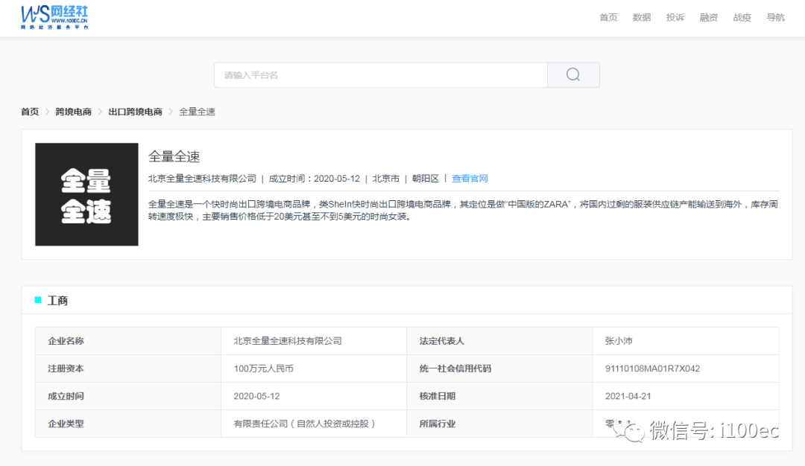
Task: Navigate to 跨境电商 via the breadcrumb
Action: point(72,112)
